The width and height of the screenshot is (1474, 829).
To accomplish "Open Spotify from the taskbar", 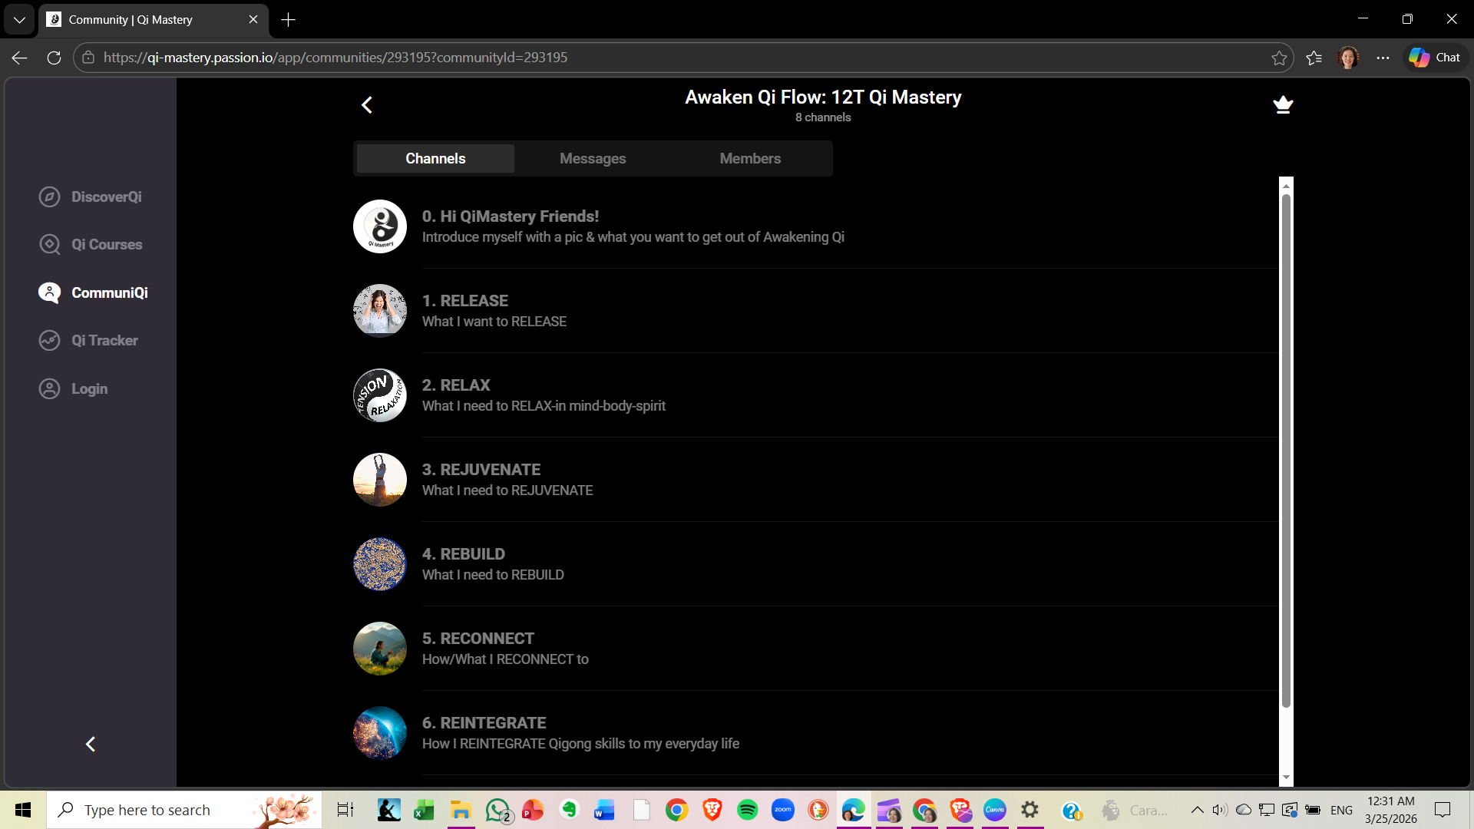I will [x=747, y=810].
